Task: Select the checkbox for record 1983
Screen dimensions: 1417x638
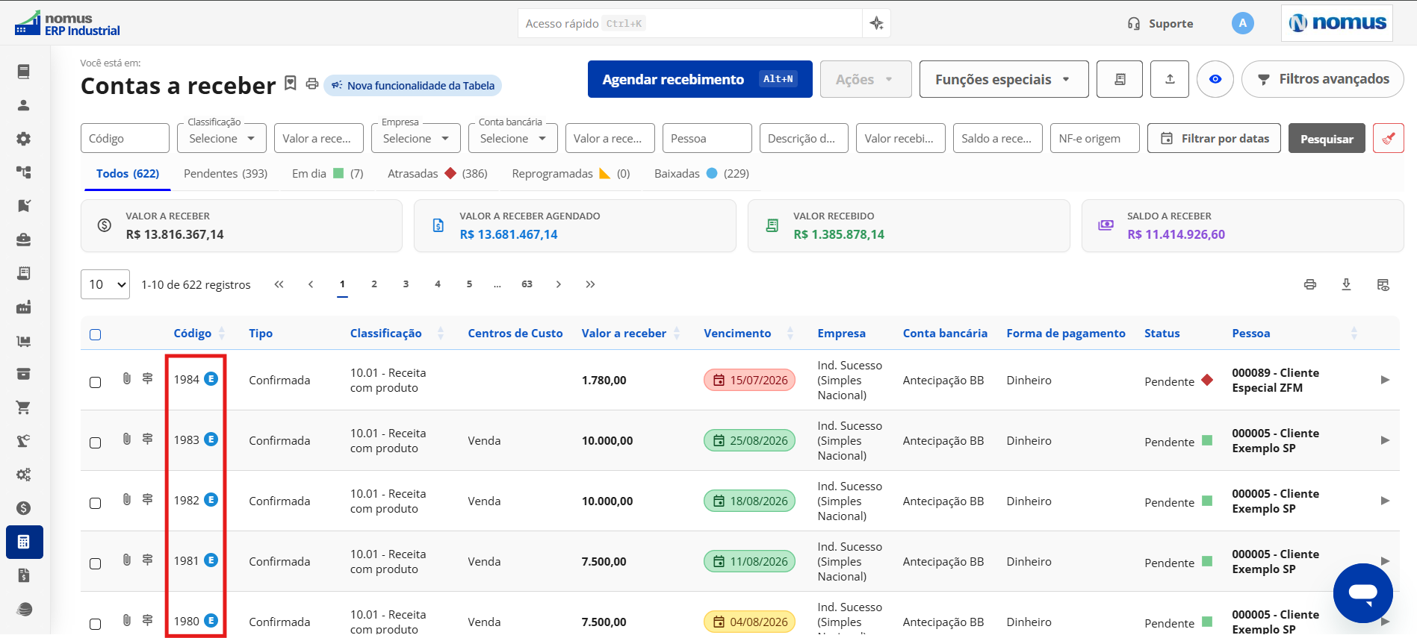Action: [x=96, y=442]
